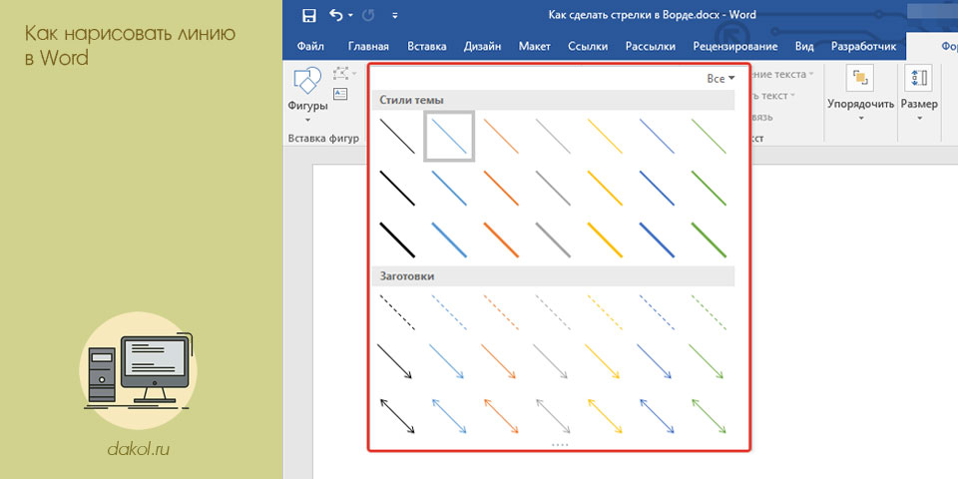The height and width of the screenshot is (479, 958).
Task: Apply thick gray line style
Action: (x=553, y=239)
